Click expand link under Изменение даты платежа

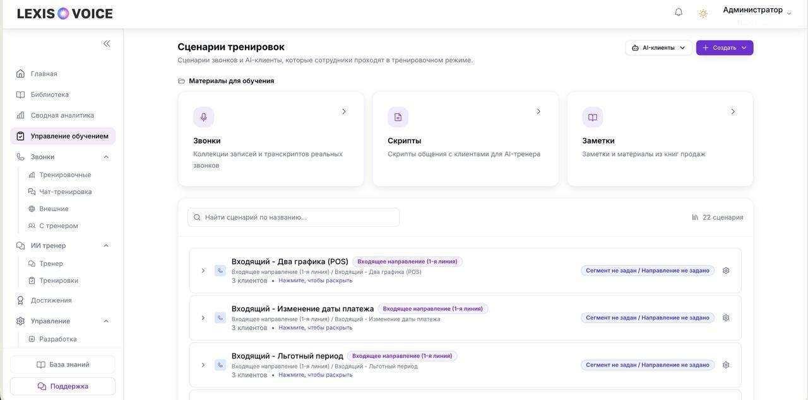[316, 328]
